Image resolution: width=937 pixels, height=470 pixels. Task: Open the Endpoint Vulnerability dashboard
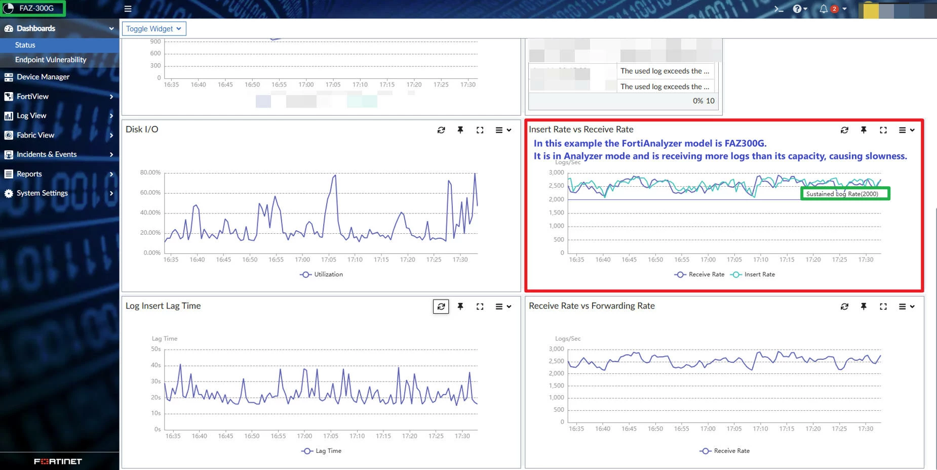60,60
